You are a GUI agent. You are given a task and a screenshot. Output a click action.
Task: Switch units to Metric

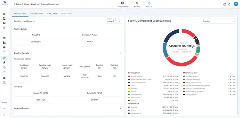click(x=4, y=103)
